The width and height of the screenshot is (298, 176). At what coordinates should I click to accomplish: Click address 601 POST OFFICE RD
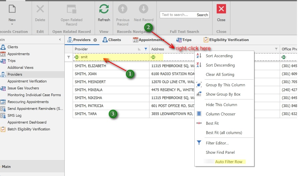point(173,106)
